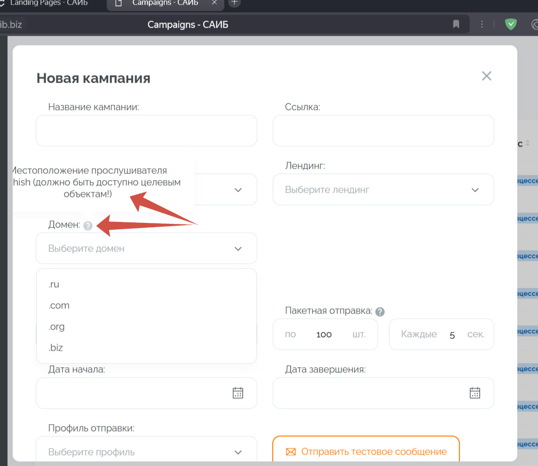
Task: Open the calendar icon in Дата завершения
Action: [475, 393]
